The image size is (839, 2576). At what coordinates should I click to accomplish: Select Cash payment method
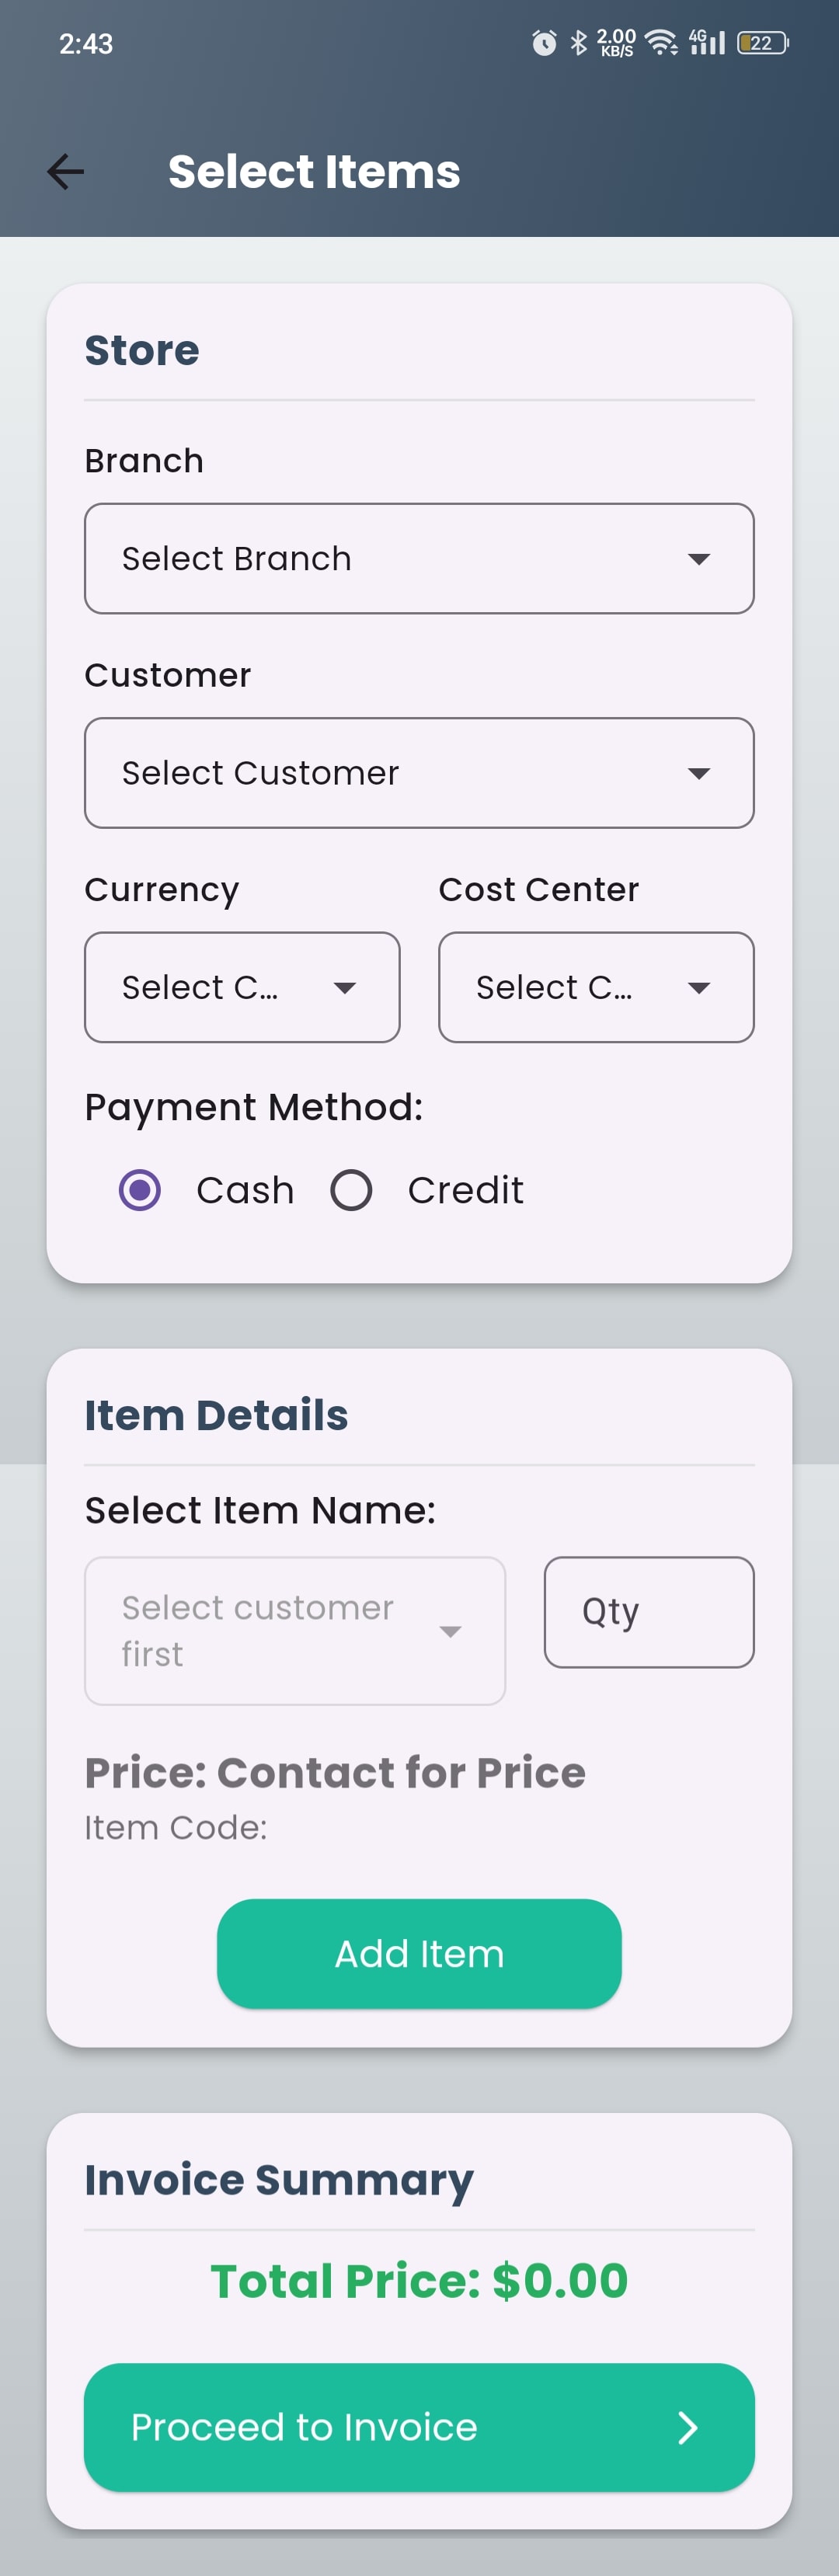(x=140, y=1190)
